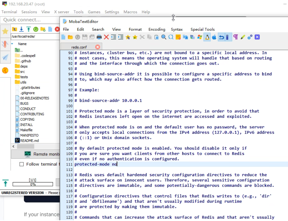
Task: Toggle the word wrap return-arrow icon
Action: tap(221, 37)
